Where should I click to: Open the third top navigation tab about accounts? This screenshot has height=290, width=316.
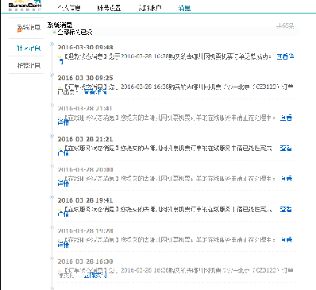pyautogui.click(x=150, y=8)
